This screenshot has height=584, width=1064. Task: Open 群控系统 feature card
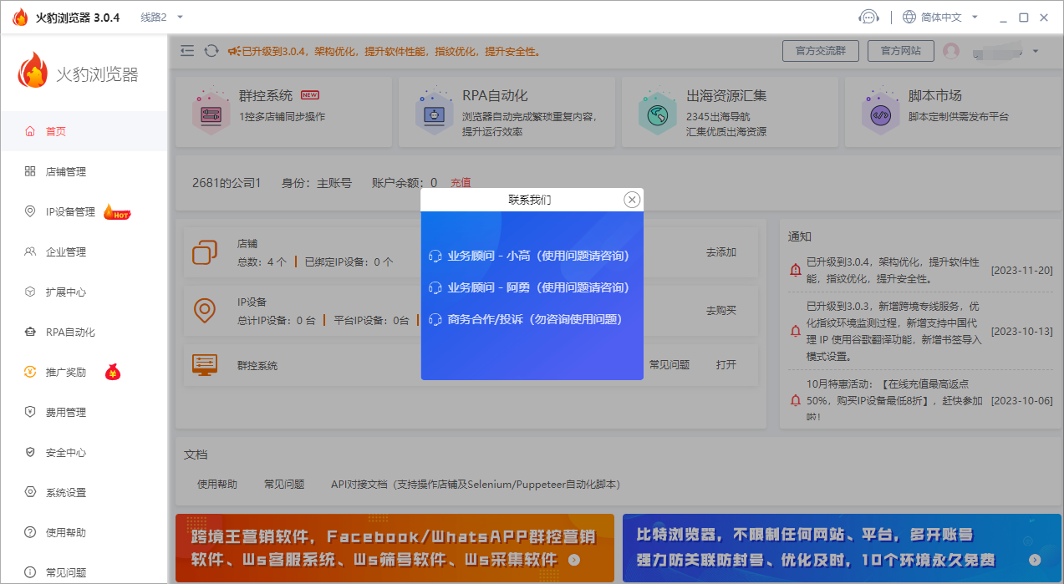point(283,112)
